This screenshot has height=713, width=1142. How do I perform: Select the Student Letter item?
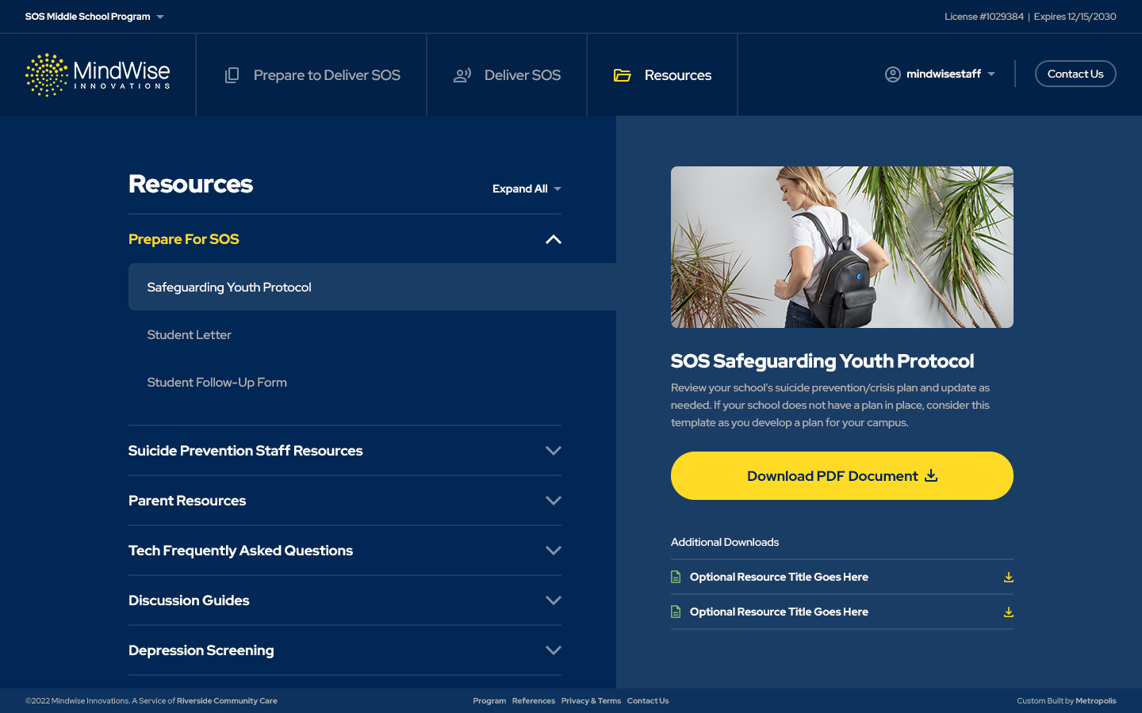coord(190,335)
